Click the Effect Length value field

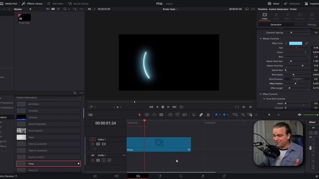(x=316, y=88)
